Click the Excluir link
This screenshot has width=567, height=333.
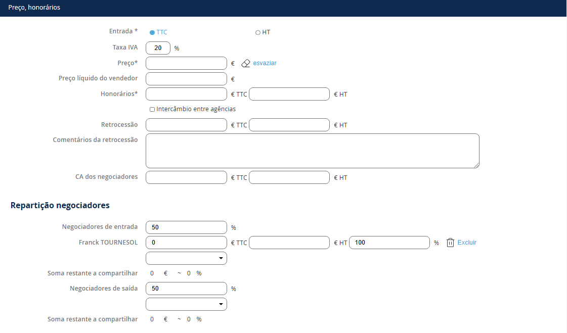tap(467, 243)
